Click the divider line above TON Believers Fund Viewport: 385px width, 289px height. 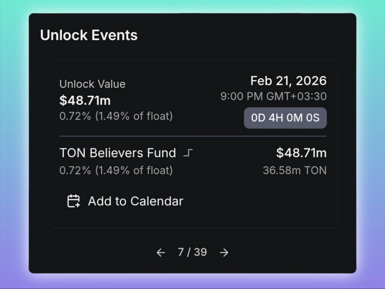[192, 136]
